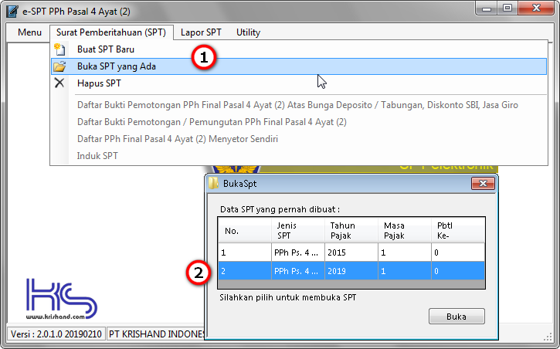Screen dimensions: 560x349
Task: Open the Utility menu
Action: tap(248, 32)
